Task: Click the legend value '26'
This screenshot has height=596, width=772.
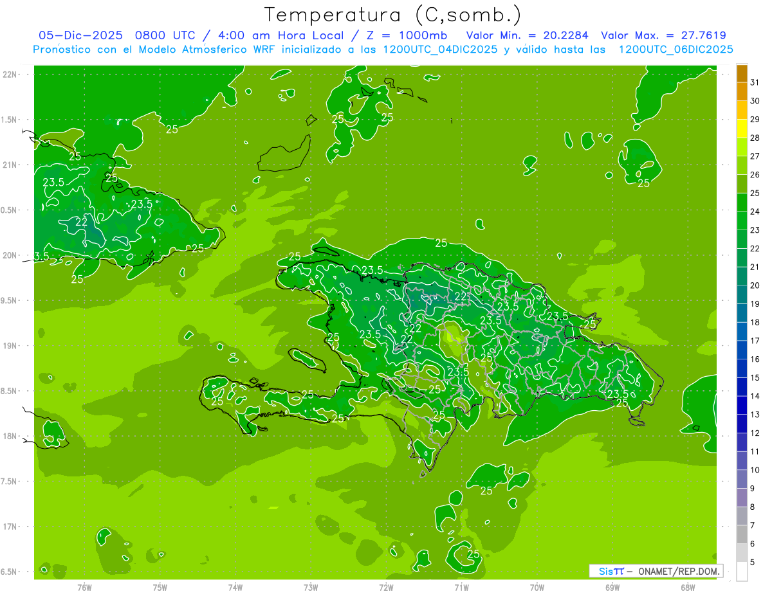Action: coord(755,175)
